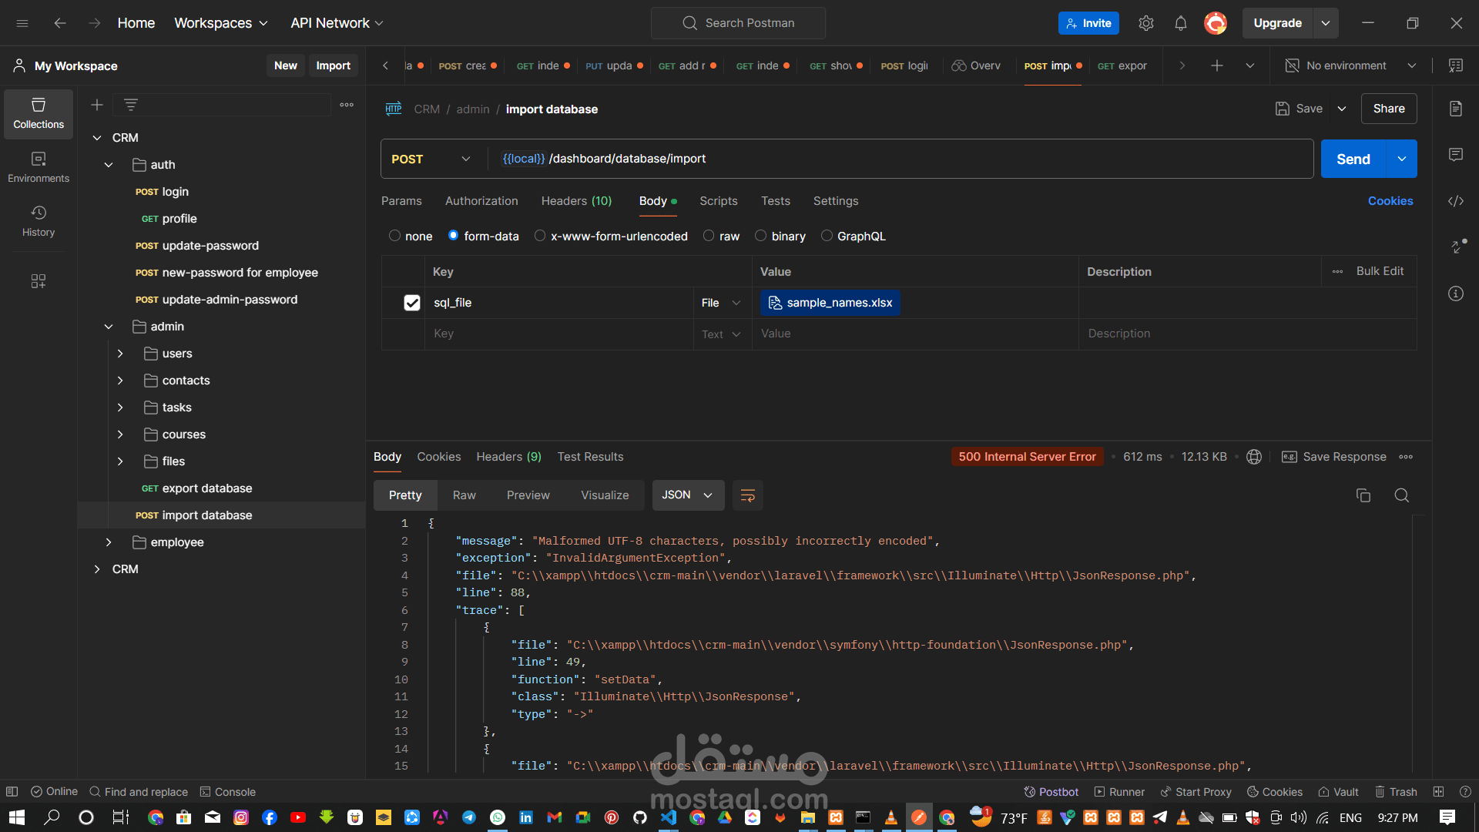Open the No environment selector
This screenshot has height=832, width=1479.
point(1350,65)
